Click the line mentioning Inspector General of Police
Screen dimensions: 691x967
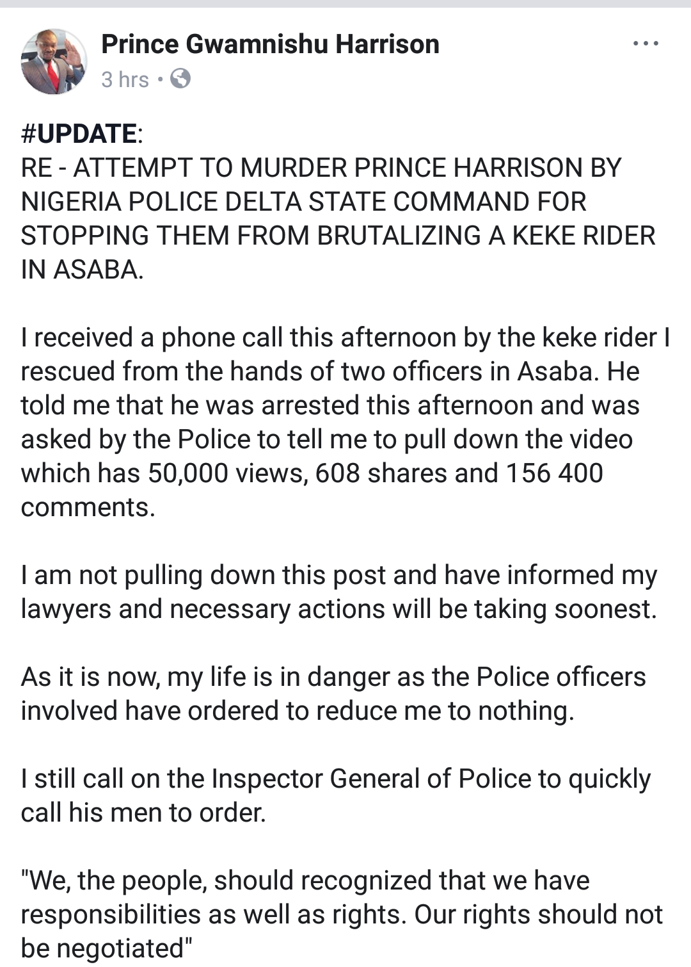point(336,779)
